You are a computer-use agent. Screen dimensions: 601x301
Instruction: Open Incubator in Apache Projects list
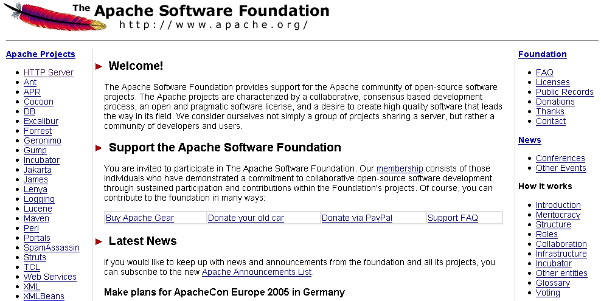(41, 160)
